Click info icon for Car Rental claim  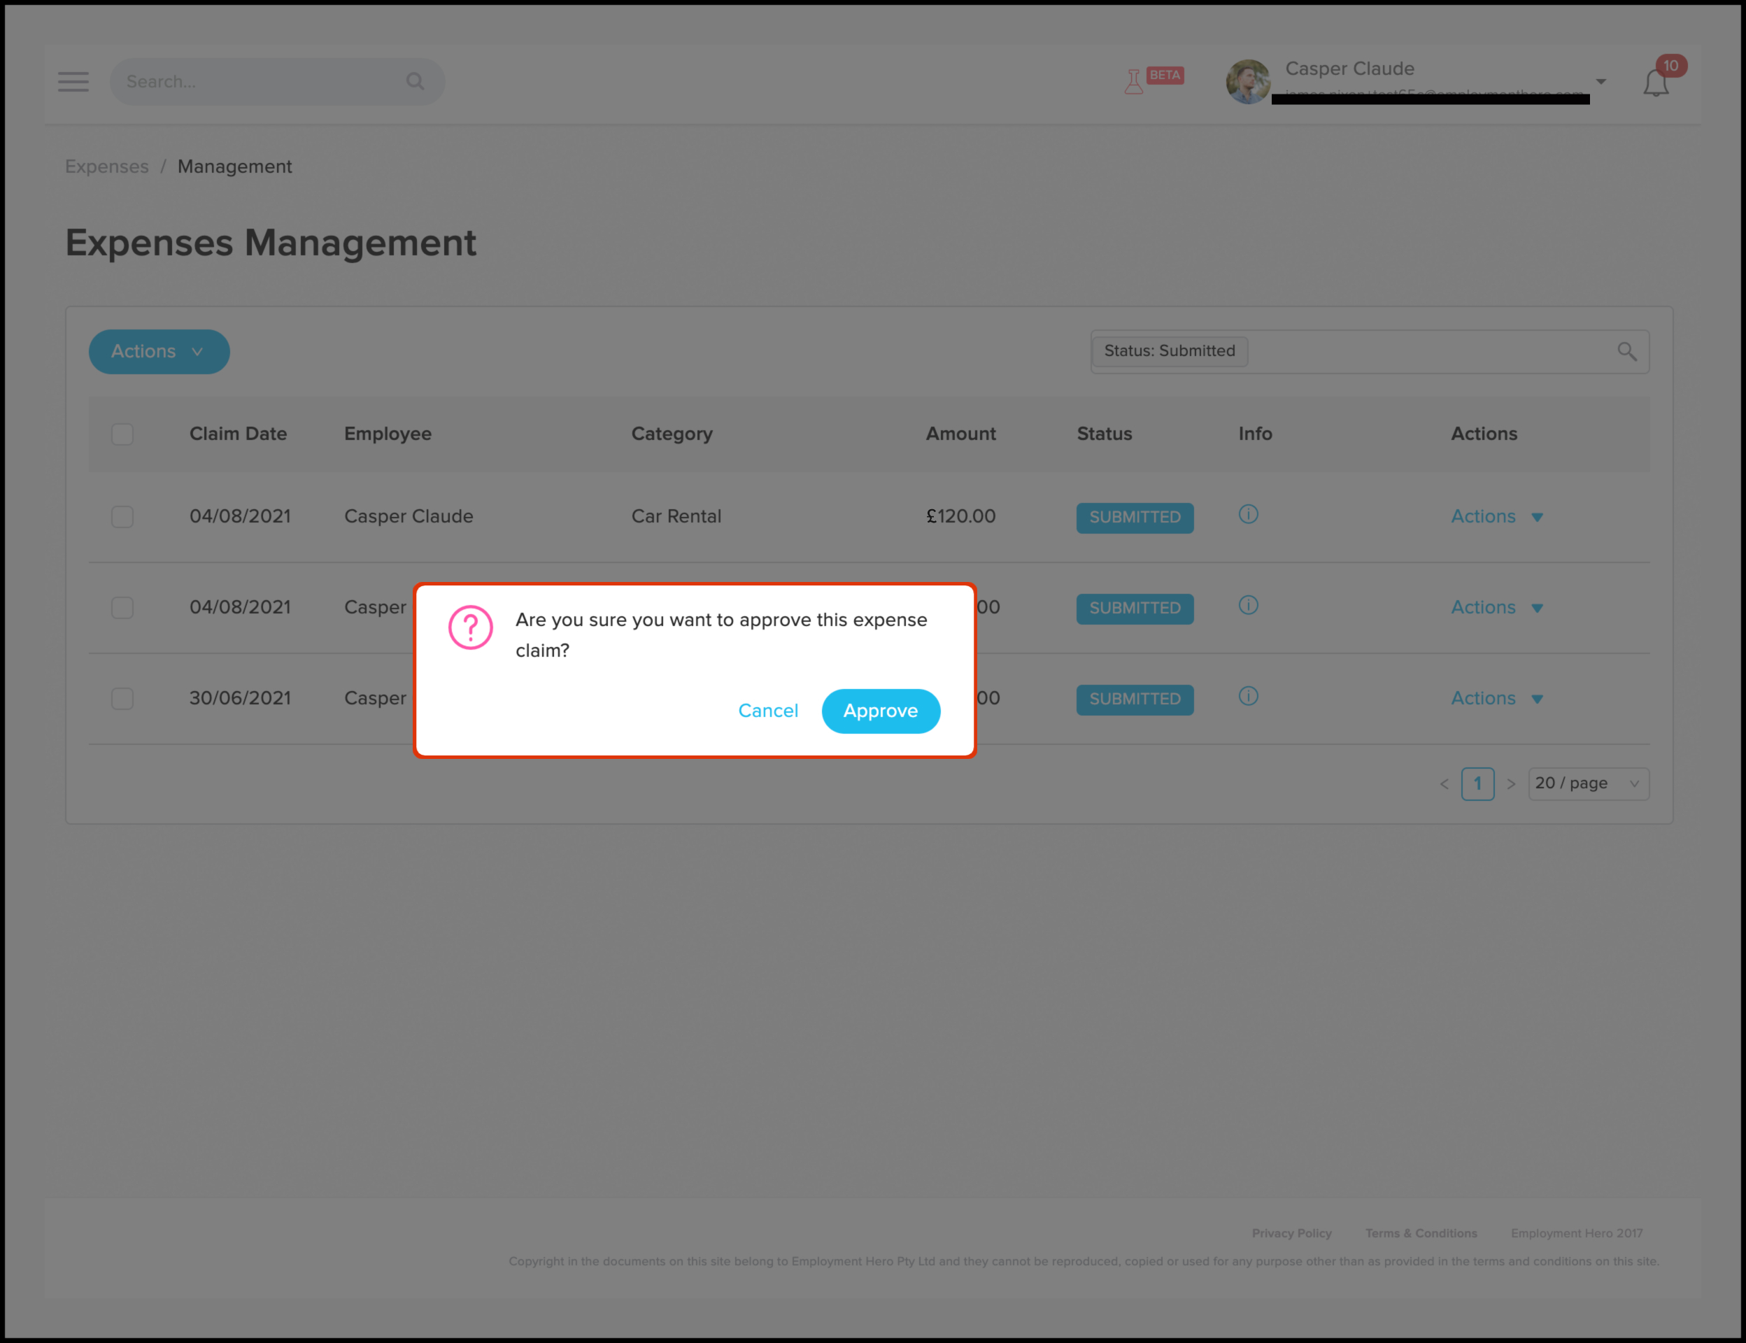click(1248, 514)
